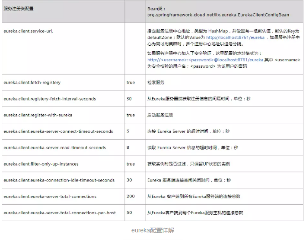The image size is (306, 241).
Task: Select eureka.client.registery-fetch-interval-seconds property cell
Action: pyautogui.click(x=50, y=99)
